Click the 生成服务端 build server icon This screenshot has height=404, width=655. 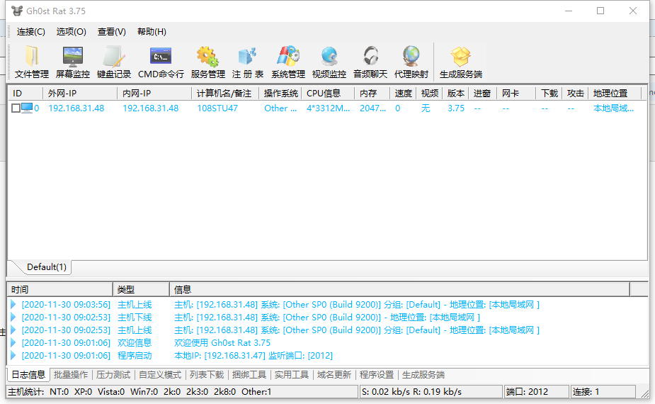point(461,62)
